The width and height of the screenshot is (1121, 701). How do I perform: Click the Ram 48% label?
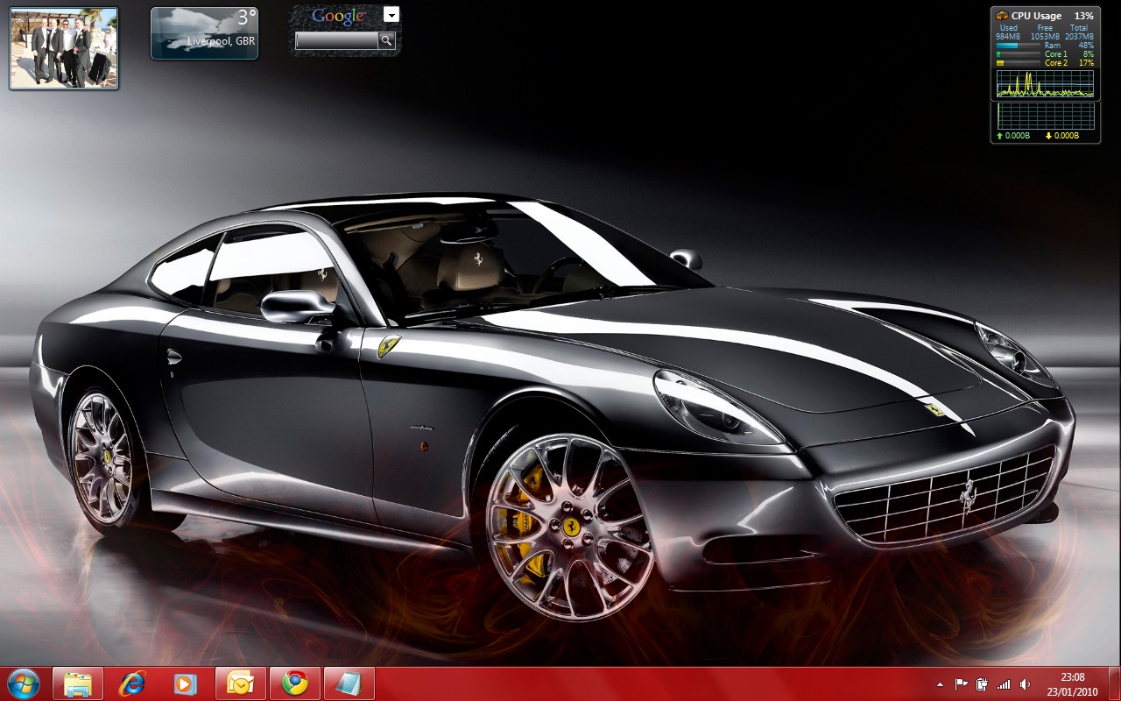pos(1069,46)
